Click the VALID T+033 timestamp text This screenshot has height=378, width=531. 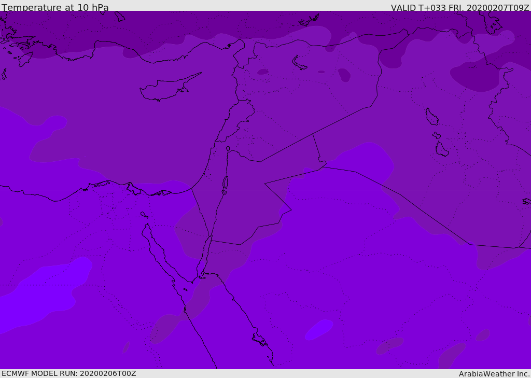pos(459,8)
